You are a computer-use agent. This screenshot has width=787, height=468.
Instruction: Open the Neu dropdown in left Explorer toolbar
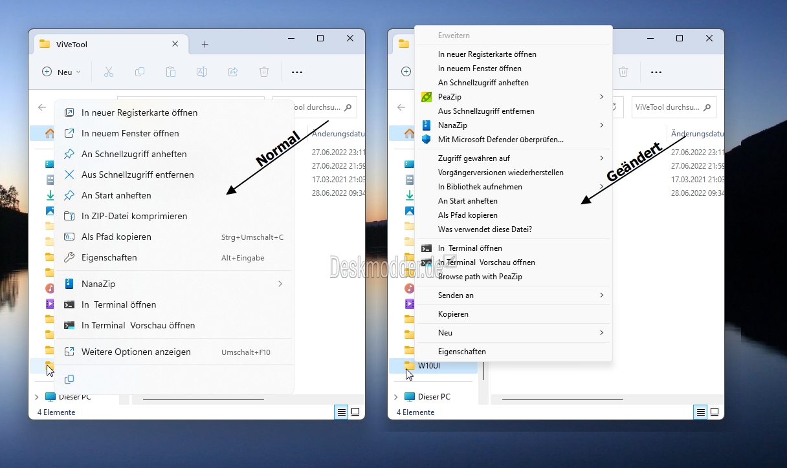tap(61, 72)
